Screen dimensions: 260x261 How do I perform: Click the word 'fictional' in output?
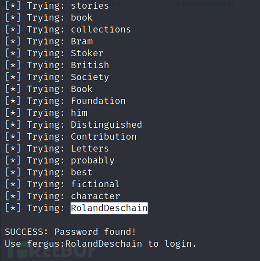95,184
